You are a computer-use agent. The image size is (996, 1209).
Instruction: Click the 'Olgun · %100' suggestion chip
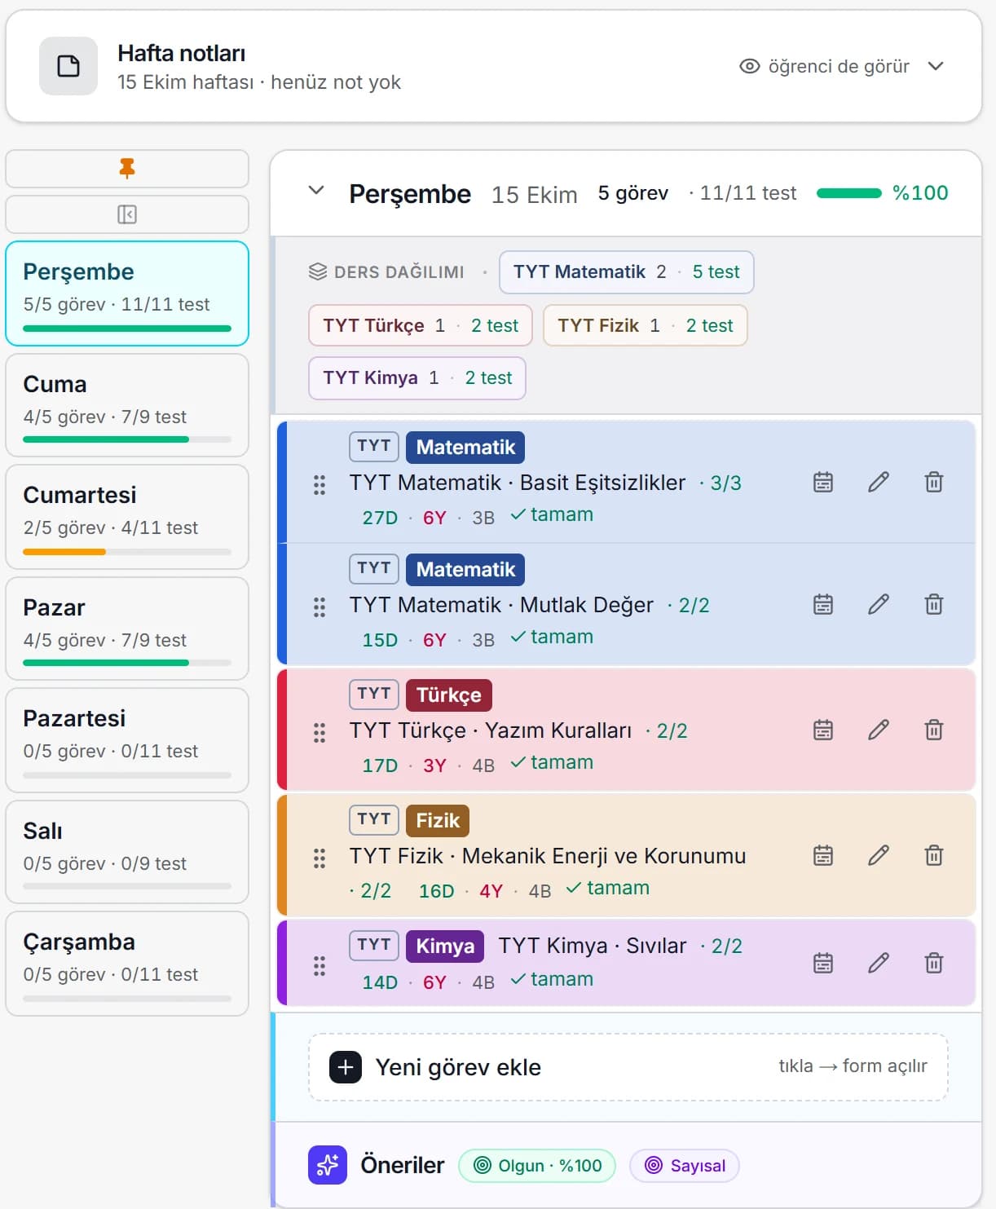point(537,1166)
